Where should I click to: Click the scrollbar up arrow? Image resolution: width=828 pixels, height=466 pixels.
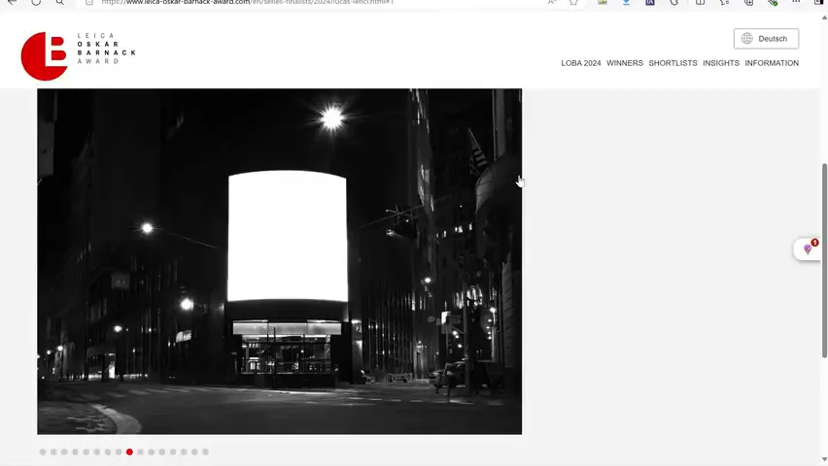pyautogui.click(x=824, y=17)
